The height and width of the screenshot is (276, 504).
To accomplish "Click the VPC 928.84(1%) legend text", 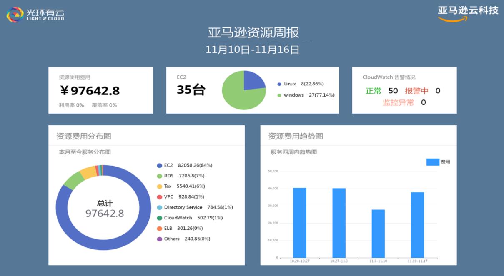I will (x=184, y=197).
